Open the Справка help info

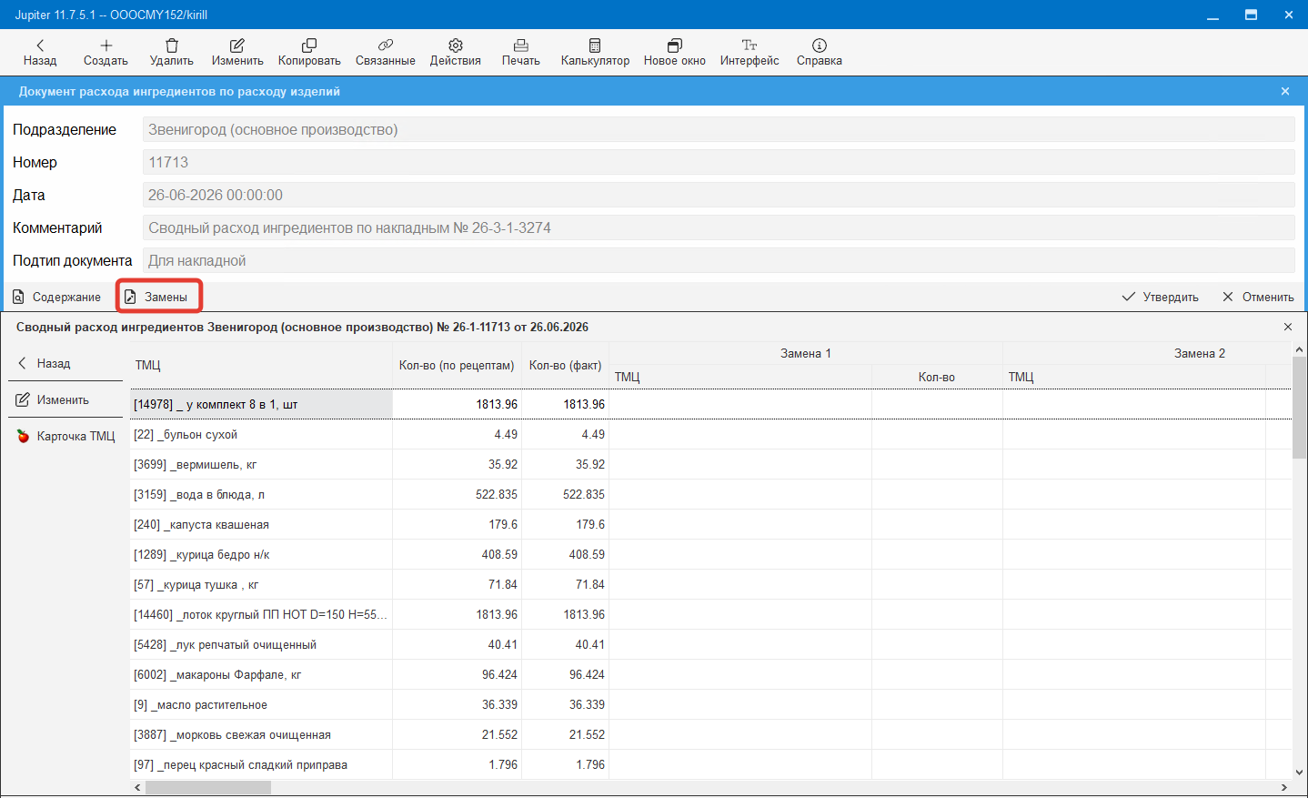click(x=819, y=52)
